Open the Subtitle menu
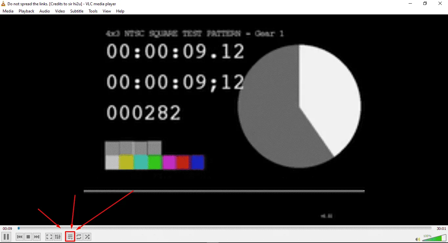Viewport: 448px width, 243px height. point(77,11)
